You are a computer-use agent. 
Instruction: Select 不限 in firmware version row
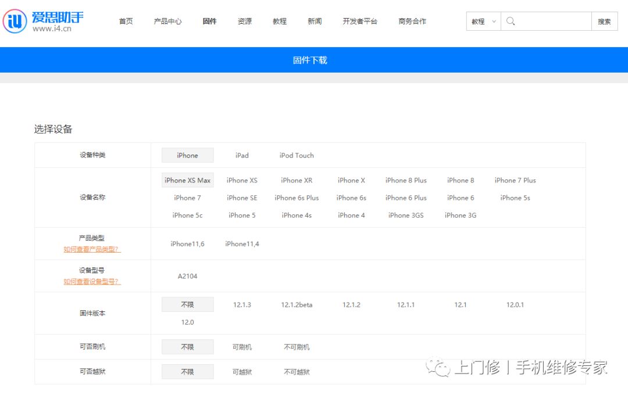coord(187,304)
